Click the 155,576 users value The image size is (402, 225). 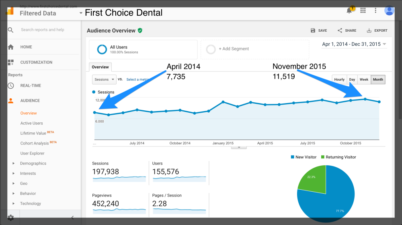[166, 172]
